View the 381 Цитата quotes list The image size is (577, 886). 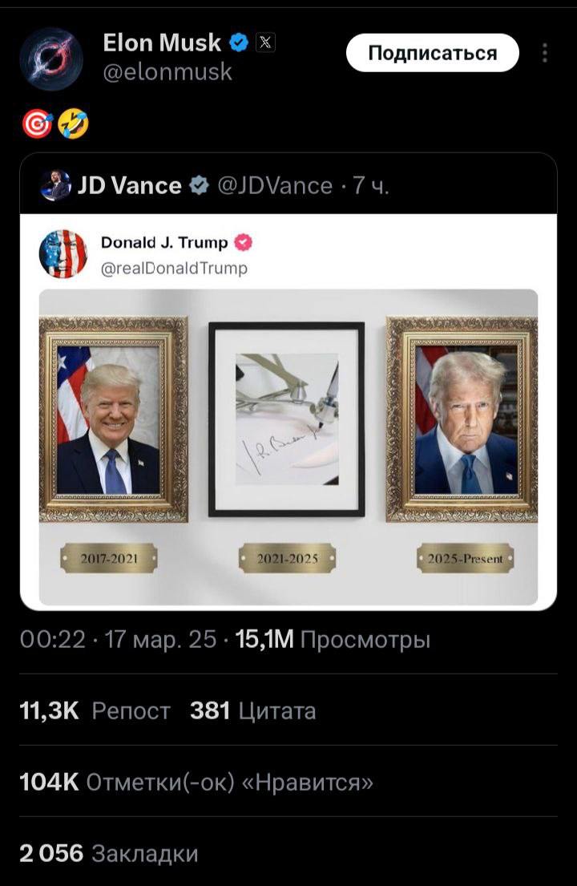(253, 711)
